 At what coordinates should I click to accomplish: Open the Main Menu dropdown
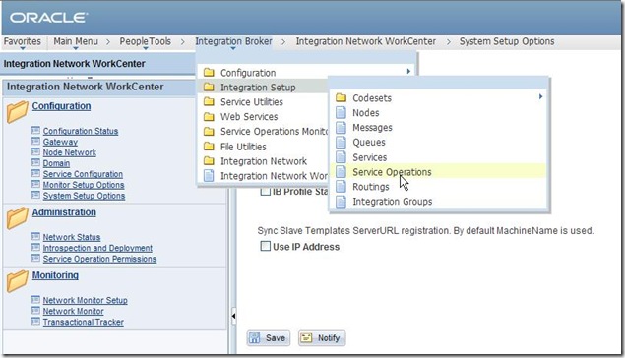(76, 42)
